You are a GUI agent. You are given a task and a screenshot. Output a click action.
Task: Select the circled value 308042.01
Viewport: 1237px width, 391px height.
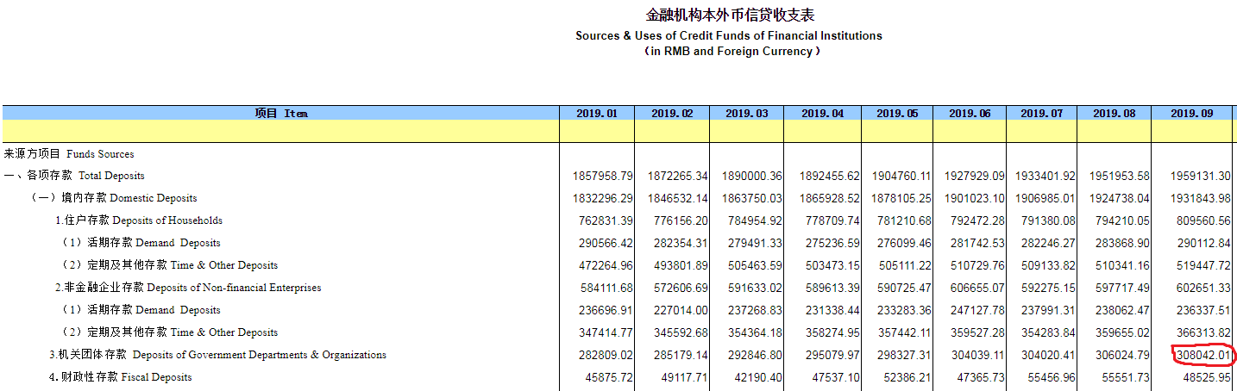[x=1204, y=355]
